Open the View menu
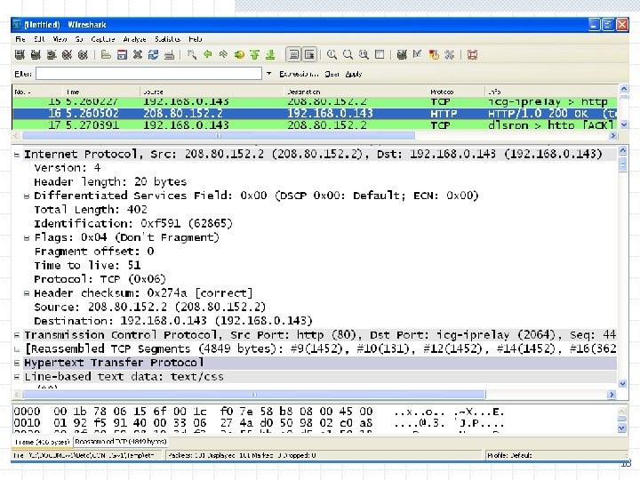 pos(60,39)
